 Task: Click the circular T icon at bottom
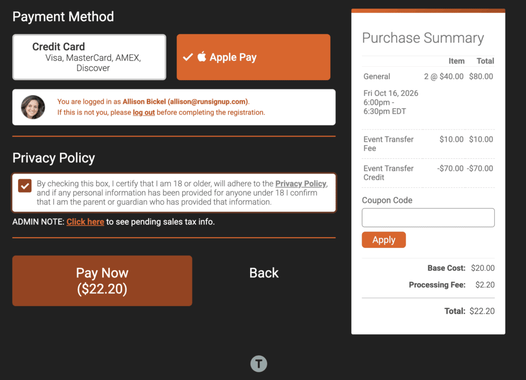coord(259,364)
